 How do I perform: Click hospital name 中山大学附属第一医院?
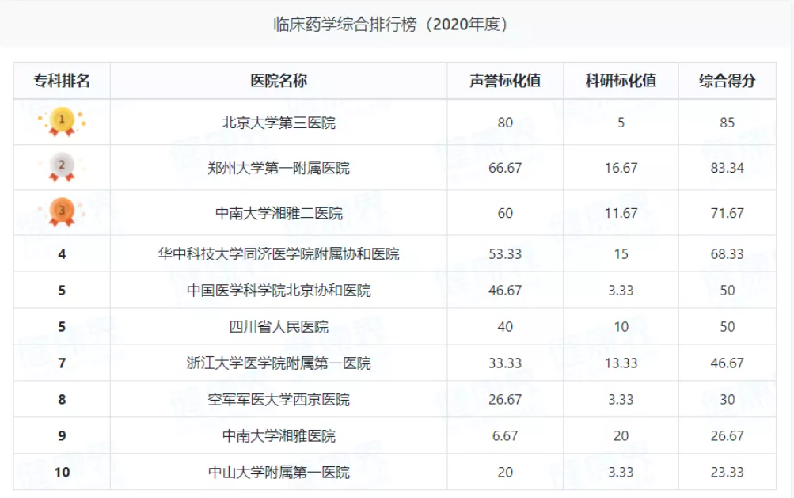point(279,473)
